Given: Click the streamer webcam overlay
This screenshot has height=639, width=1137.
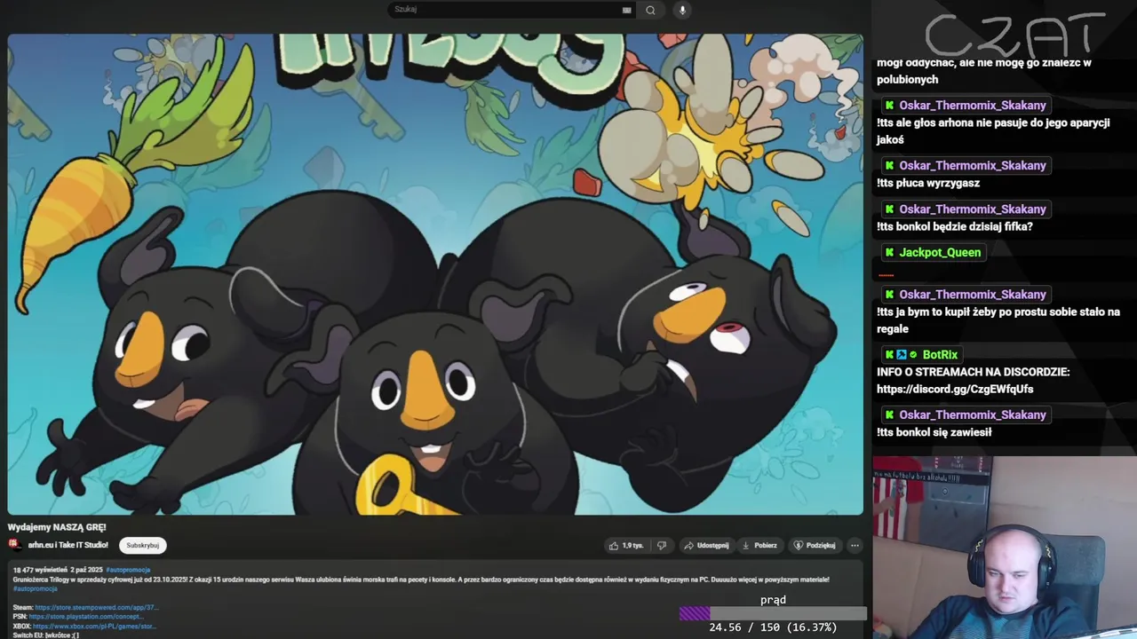Looking at the screenshot, I should [x=1005, y=548].
